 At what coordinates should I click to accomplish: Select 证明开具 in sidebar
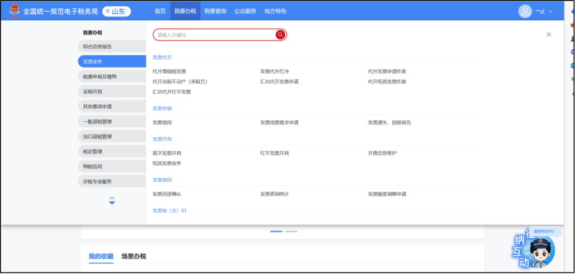[x=112, y=92]
